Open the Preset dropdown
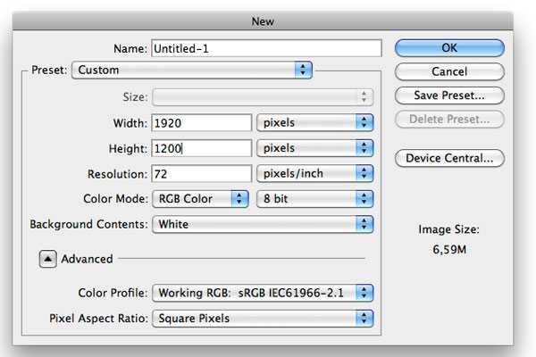This screenshot has height=357, width=536. 192,70
